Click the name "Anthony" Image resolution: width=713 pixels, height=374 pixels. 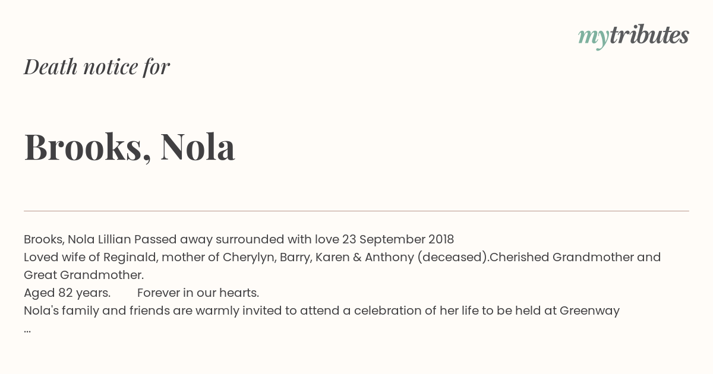click(x=389, y=257)
